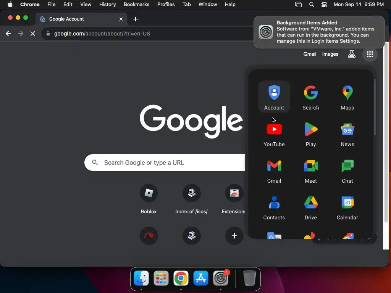
Task: Open System Settings in the Dock
Action: (221, 278)
